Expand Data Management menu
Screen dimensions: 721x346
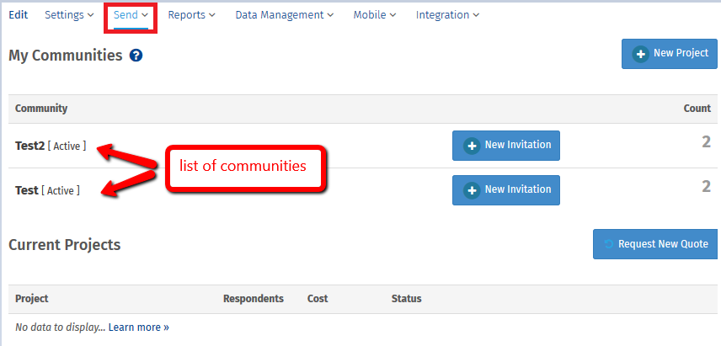(x=284, y=15)
